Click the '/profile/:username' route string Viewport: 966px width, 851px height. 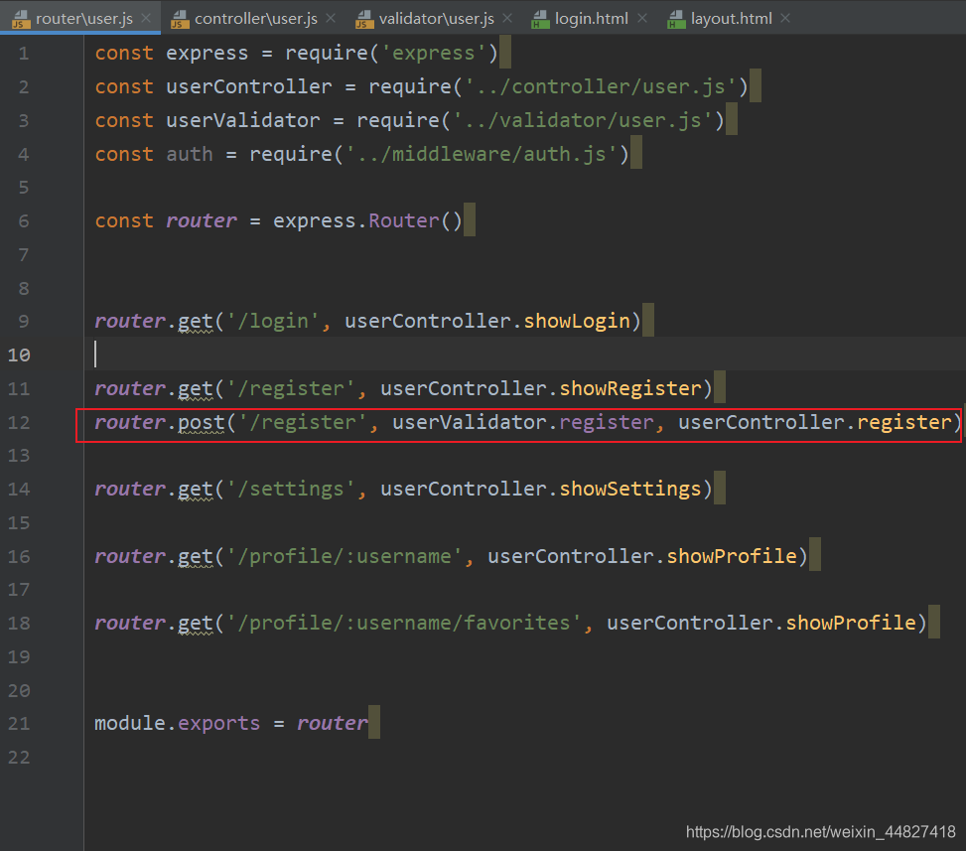345,556
